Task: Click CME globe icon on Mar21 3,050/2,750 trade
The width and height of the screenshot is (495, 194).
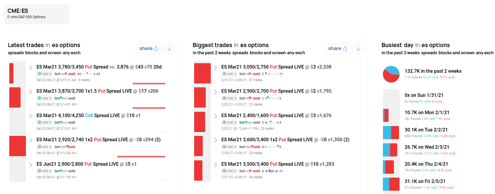Action: (224, 74)
